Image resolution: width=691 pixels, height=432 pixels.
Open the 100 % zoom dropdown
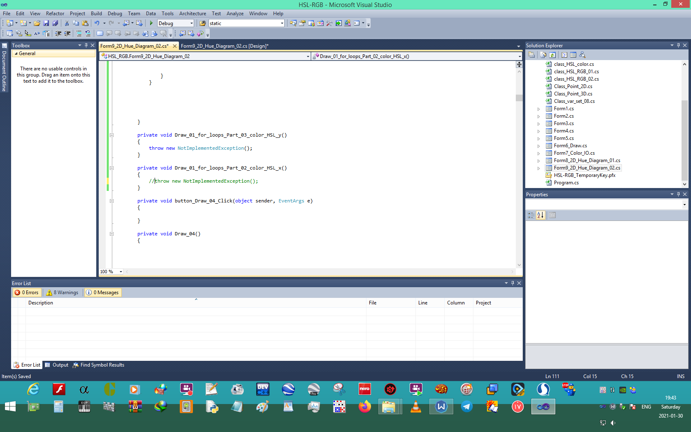[121, 272]
